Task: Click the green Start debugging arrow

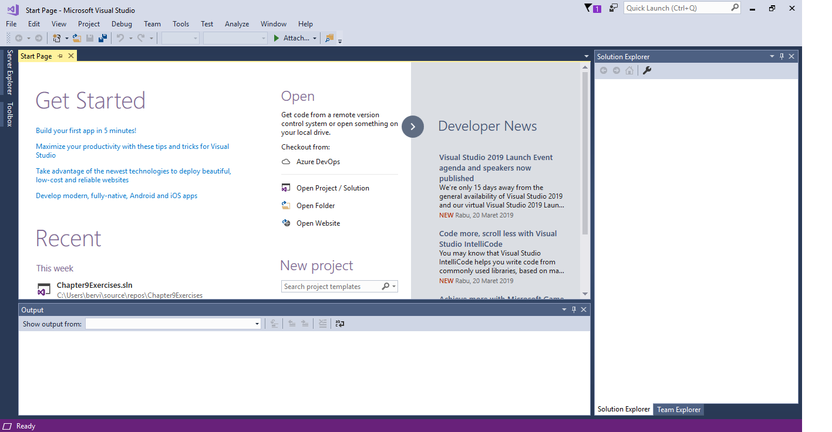Action: click(x=277, y=38)
